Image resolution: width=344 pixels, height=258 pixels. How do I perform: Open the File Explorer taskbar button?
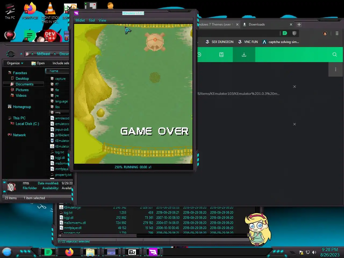click(x=90, y=252)
